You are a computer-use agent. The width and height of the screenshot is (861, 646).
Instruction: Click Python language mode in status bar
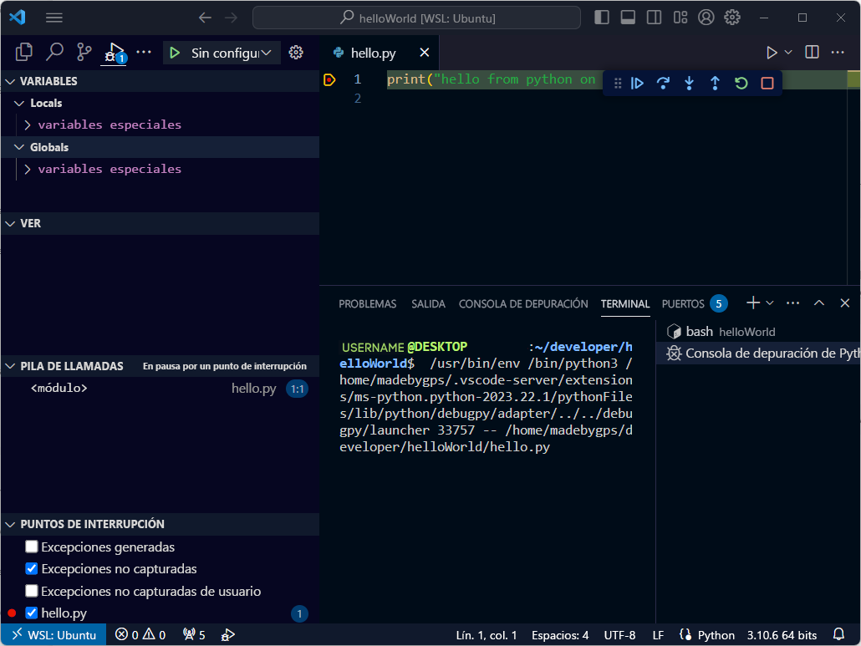click(716, 635)
